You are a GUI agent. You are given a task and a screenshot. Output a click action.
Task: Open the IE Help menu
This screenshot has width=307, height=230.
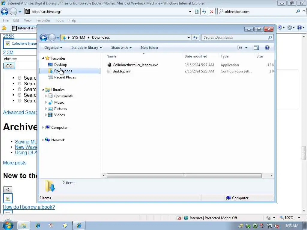(72, 20)
